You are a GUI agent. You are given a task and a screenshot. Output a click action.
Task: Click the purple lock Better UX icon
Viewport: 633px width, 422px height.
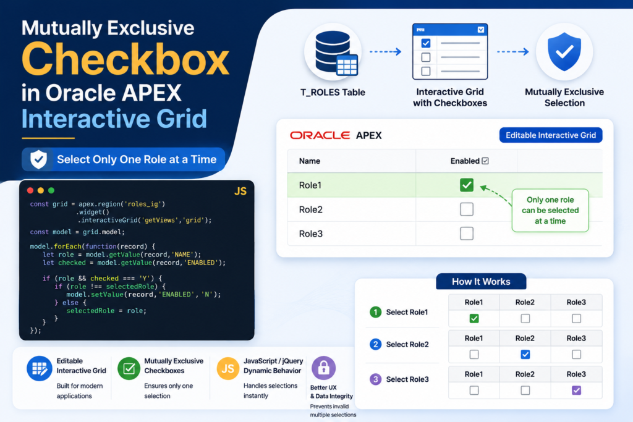(x=324, y=368)
